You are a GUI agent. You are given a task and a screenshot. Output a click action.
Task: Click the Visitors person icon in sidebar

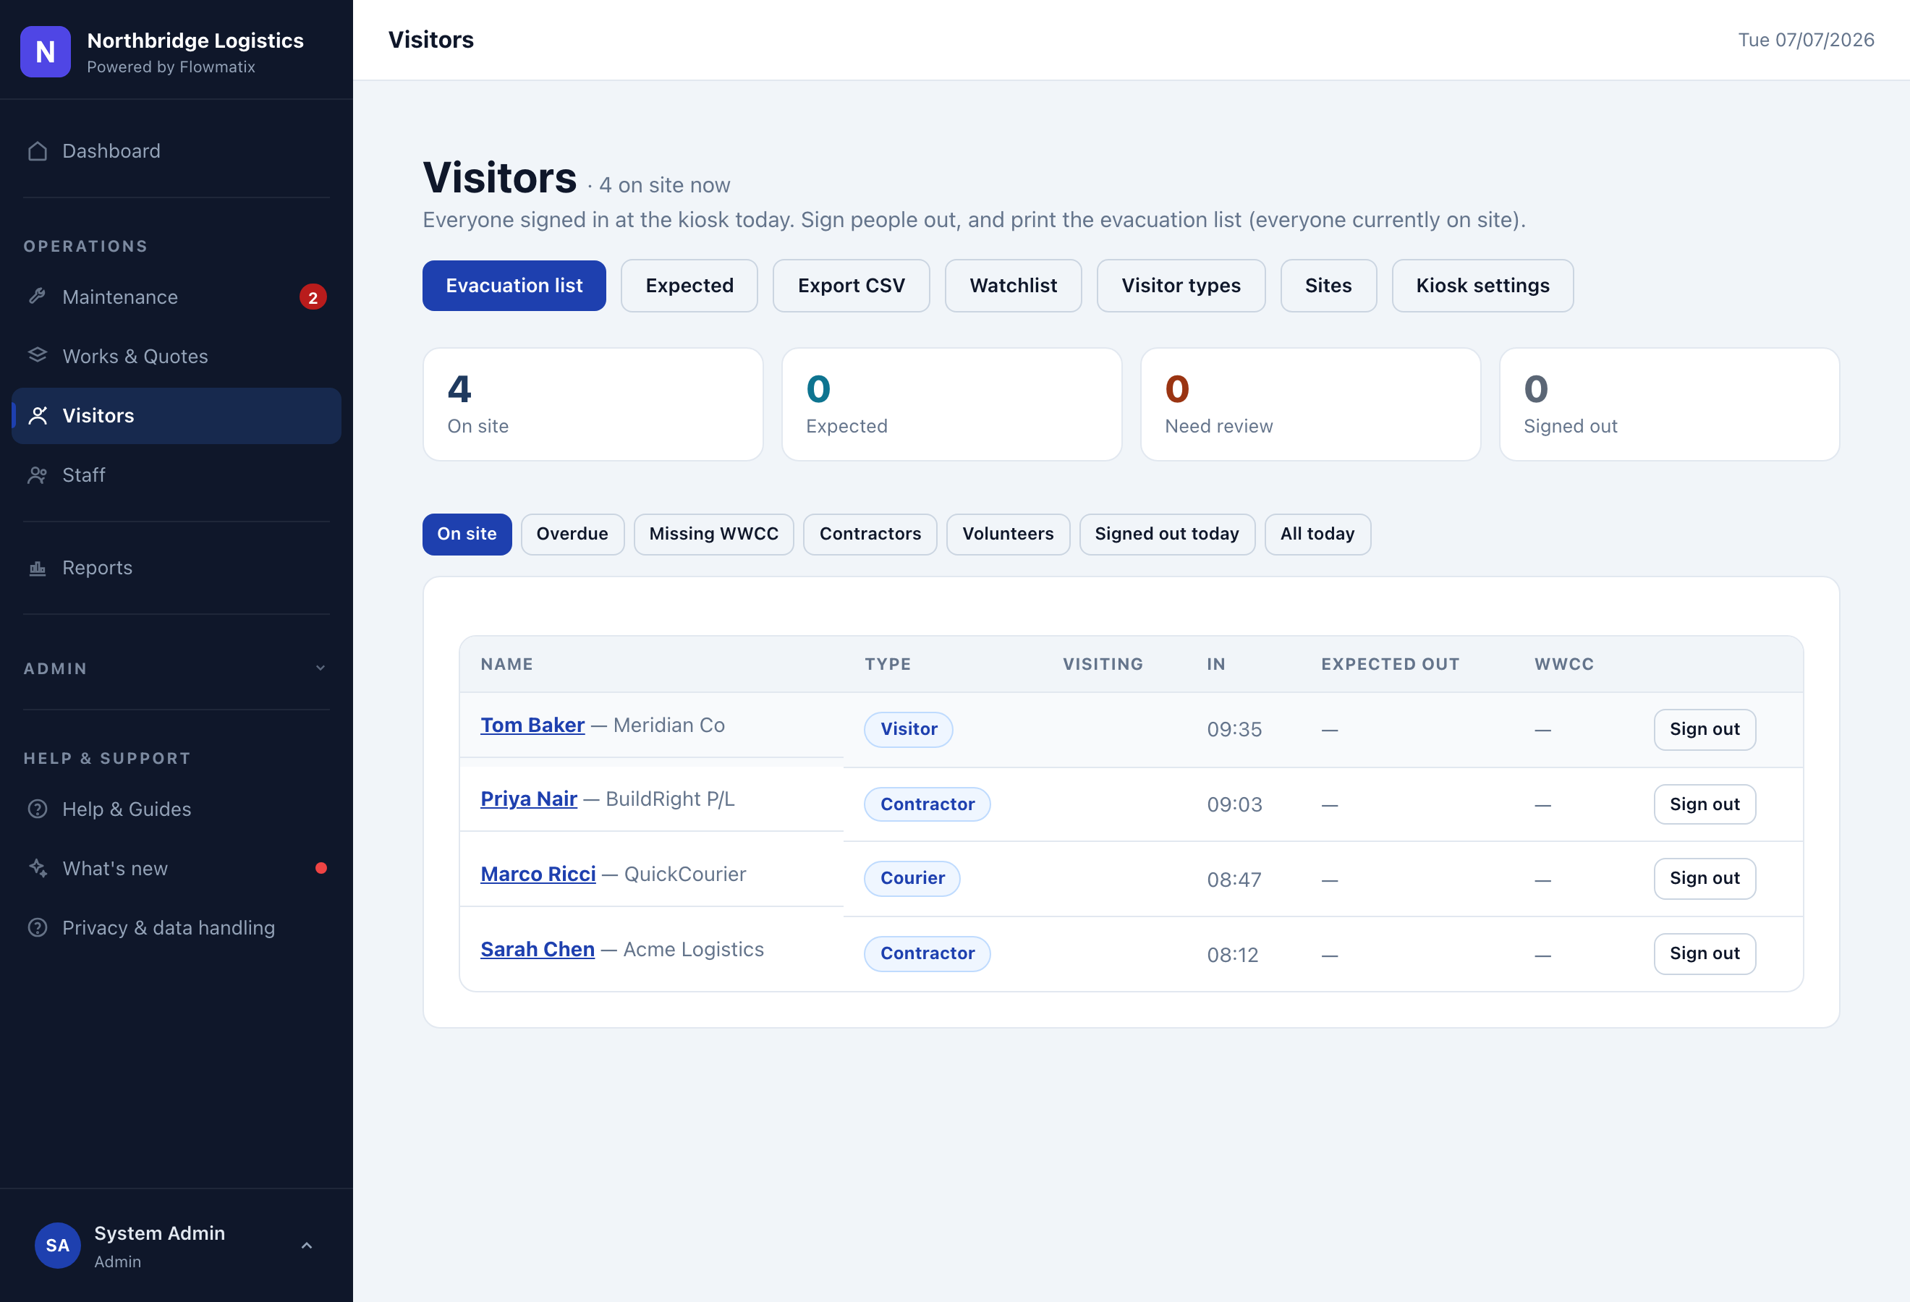tap(38, 416)
